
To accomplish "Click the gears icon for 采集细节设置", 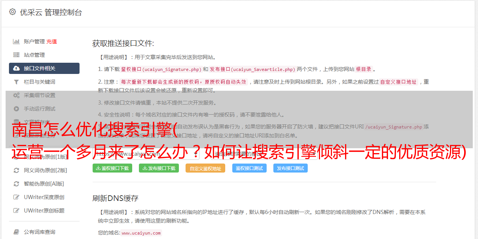I will [16, 95].
